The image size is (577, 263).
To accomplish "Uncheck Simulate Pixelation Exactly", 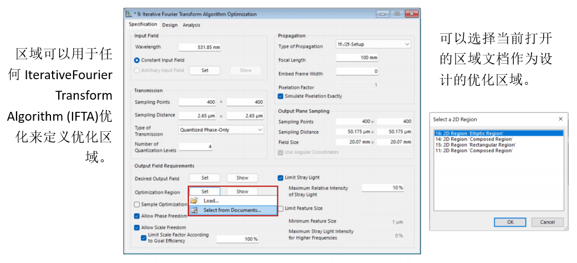I will point(281,96).
